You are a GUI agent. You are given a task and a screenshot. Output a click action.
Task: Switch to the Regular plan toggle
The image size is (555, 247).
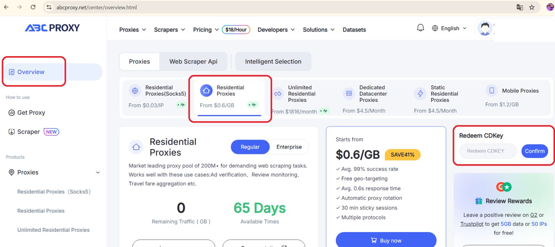tap(250, 147)
